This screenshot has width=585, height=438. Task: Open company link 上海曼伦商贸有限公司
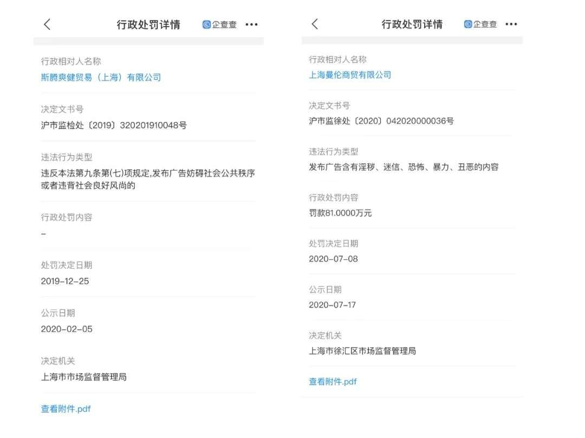point(350,75)
